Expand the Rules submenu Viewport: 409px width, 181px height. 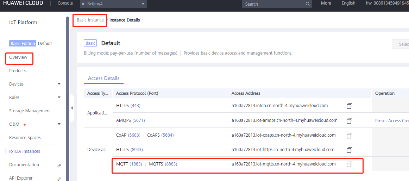click(59, 98)
